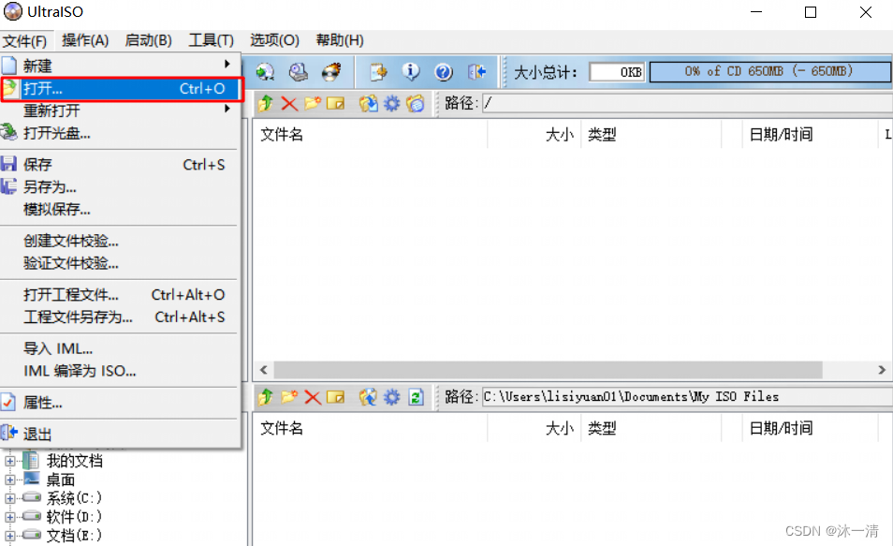The width and height of the screenshot is (893, 546).
Task: Click rename icon in local pane toolbar
Action: pos(335,397)
